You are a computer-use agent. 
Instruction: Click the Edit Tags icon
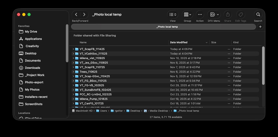(x=241, y=15)
